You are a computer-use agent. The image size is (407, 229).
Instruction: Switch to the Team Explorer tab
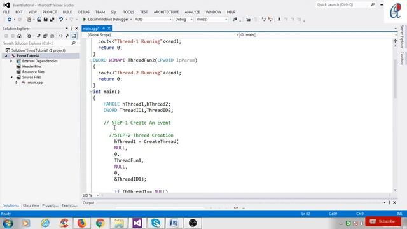tap(69, 205)
